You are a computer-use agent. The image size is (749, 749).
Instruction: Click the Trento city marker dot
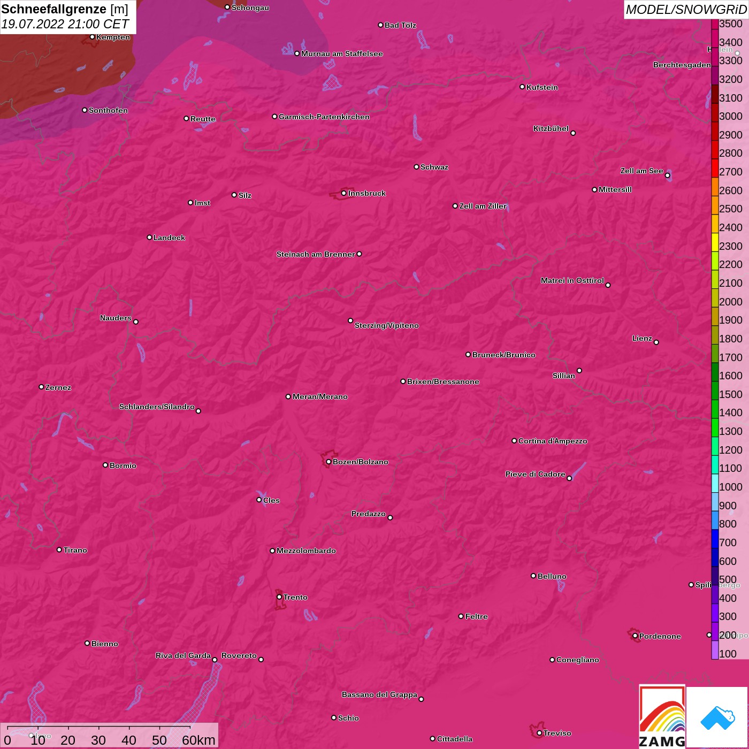click(x=279, y=597)
